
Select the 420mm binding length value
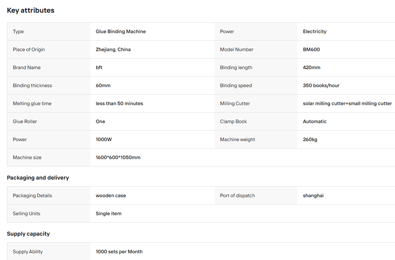tap(311, 68)
